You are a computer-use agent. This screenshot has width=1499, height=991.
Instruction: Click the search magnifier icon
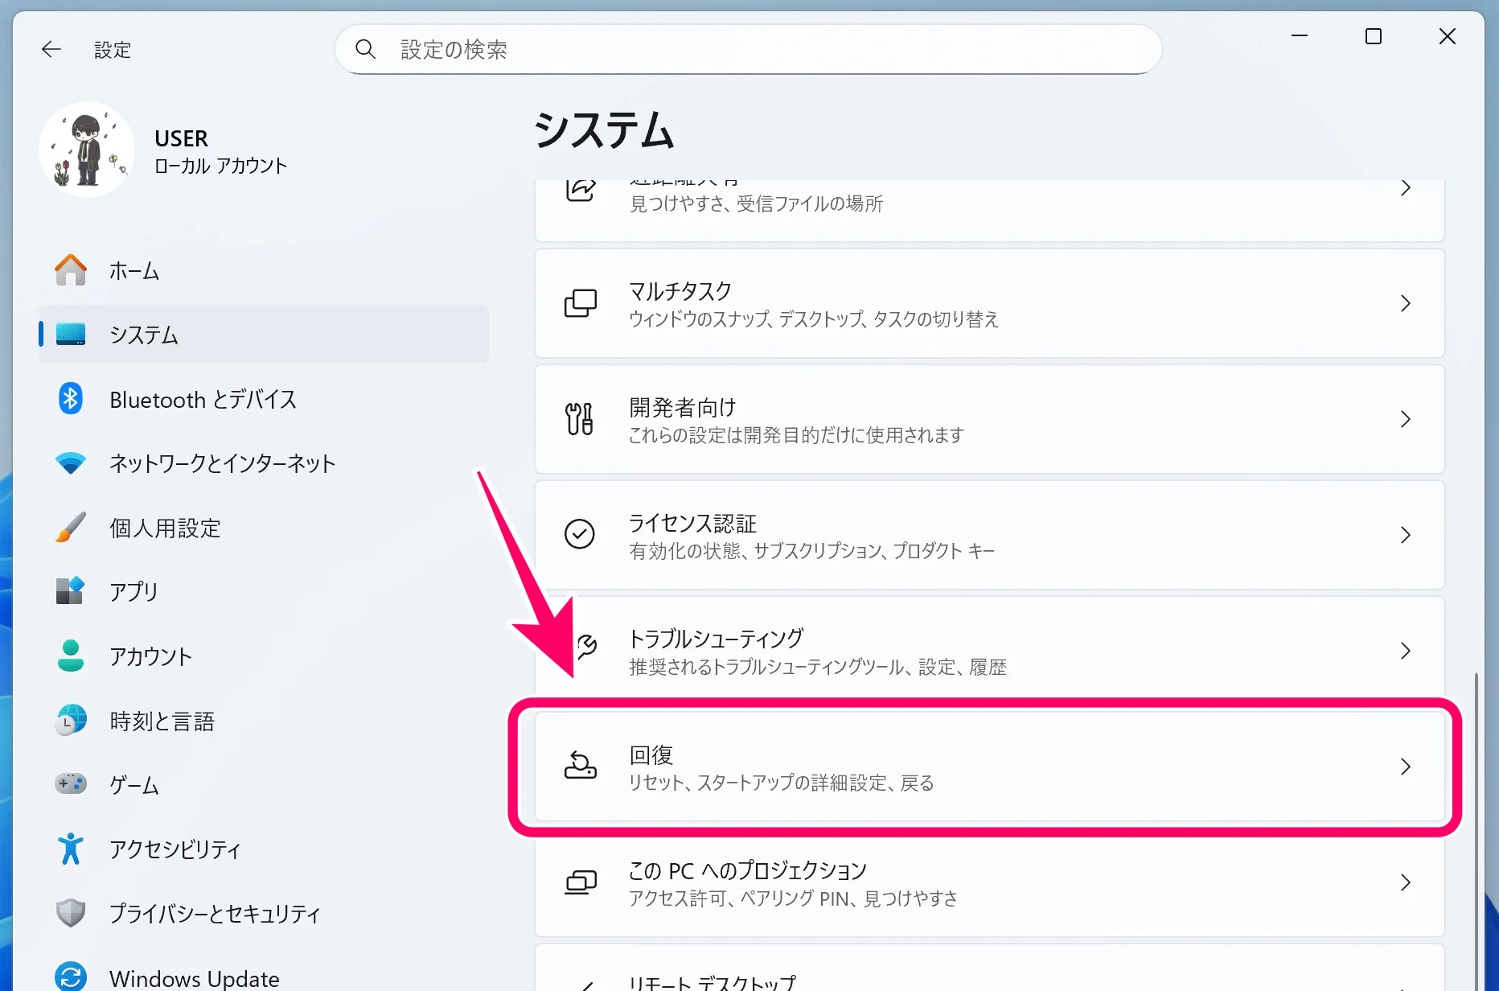point(366,50)
